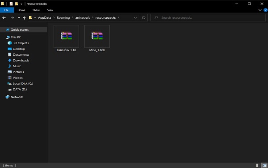Image resolution: width=268 pixels, height=168 pixels.
Task: Open Downloads in the sidebar
Action: [x=21, y=60]
